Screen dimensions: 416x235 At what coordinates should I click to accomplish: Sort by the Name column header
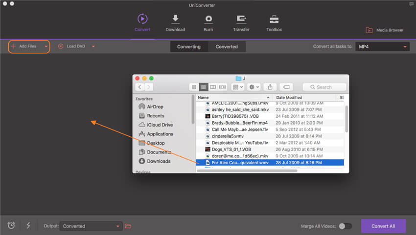pyautogui.click(x=234, y=98)
